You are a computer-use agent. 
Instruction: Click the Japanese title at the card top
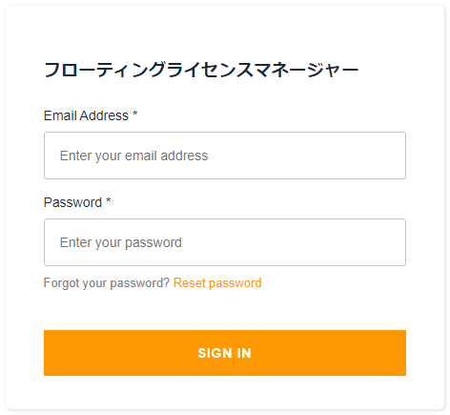point(201,70)
